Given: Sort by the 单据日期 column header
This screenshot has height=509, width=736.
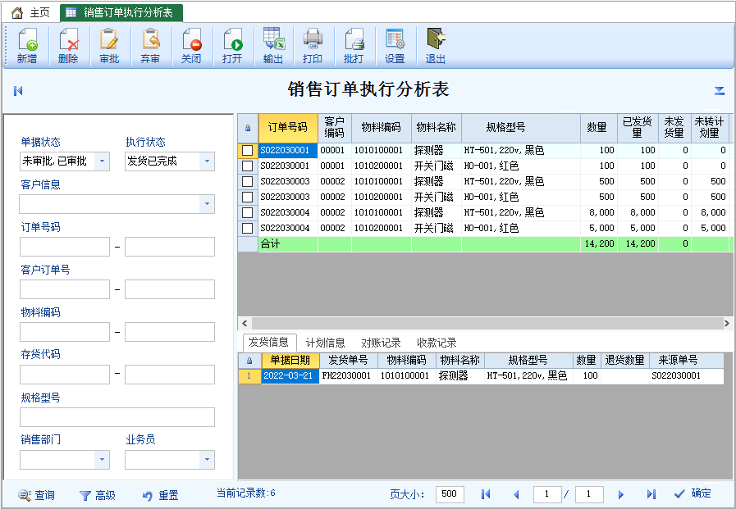Looking at the screenshot, I should (290, 360).
